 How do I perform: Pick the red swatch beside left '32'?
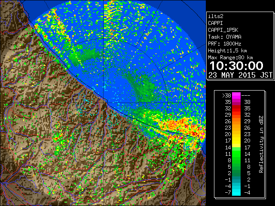pos(236,109)
